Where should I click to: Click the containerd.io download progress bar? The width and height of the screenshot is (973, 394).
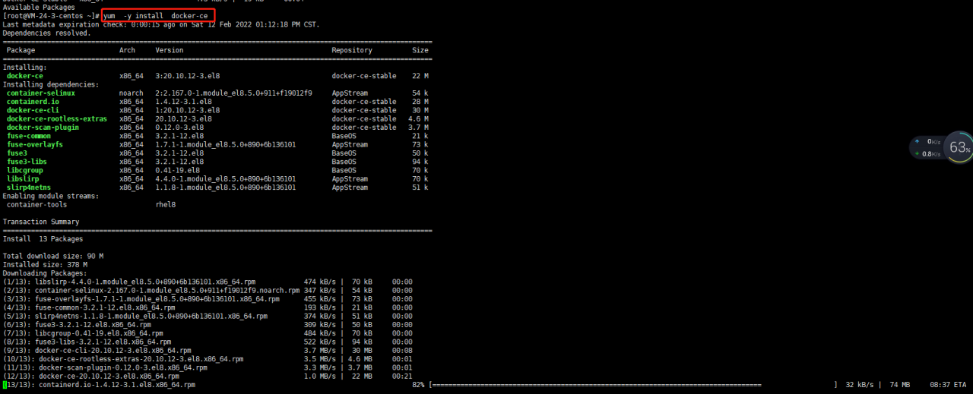tap(632, 385)
